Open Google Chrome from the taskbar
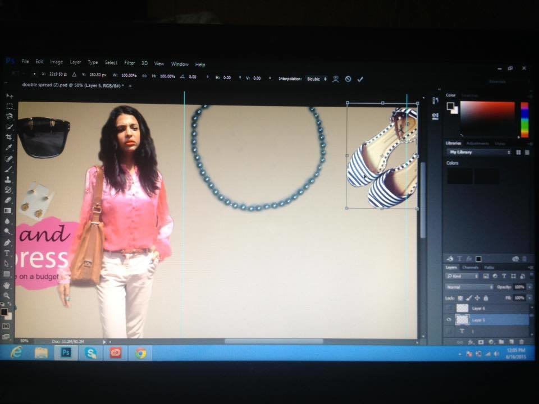Screen dimensions: 539x404 [140, 353]
